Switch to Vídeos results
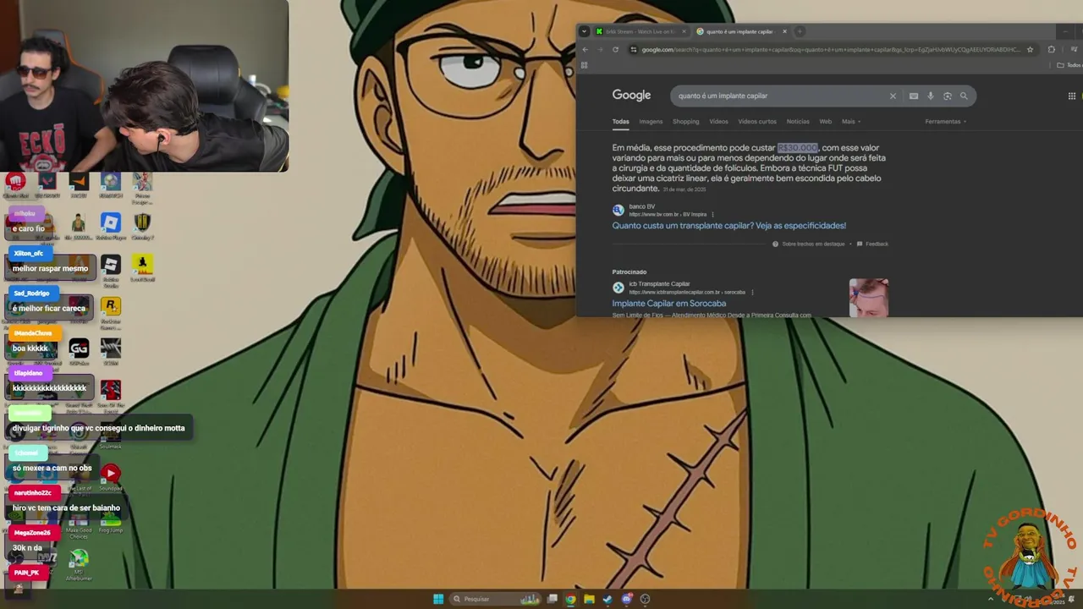The image size is (1083, 609). 718,122
